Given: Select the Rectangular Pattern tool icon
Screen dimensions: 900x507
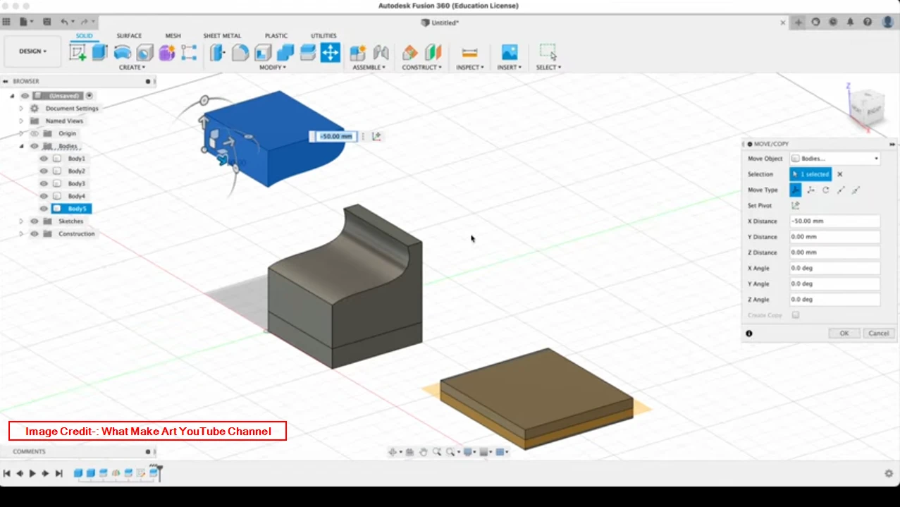Looking at the screenshot, I should point(189,52).
